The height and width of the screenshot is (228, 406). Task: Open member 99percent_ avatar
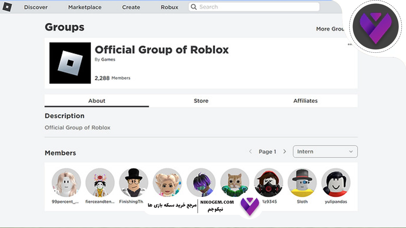pos(66,183)
